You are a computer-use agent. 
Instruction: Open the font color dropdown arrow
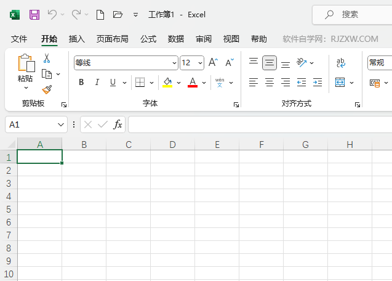tap(204, 83)
